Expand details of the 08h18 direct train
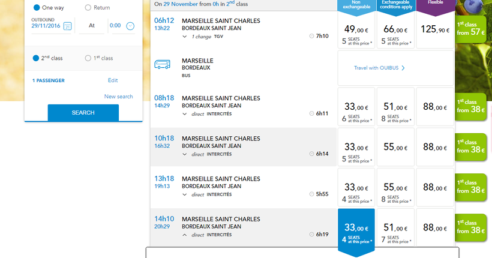This screenshot has height=258, width=492. [x=185, y=113]
